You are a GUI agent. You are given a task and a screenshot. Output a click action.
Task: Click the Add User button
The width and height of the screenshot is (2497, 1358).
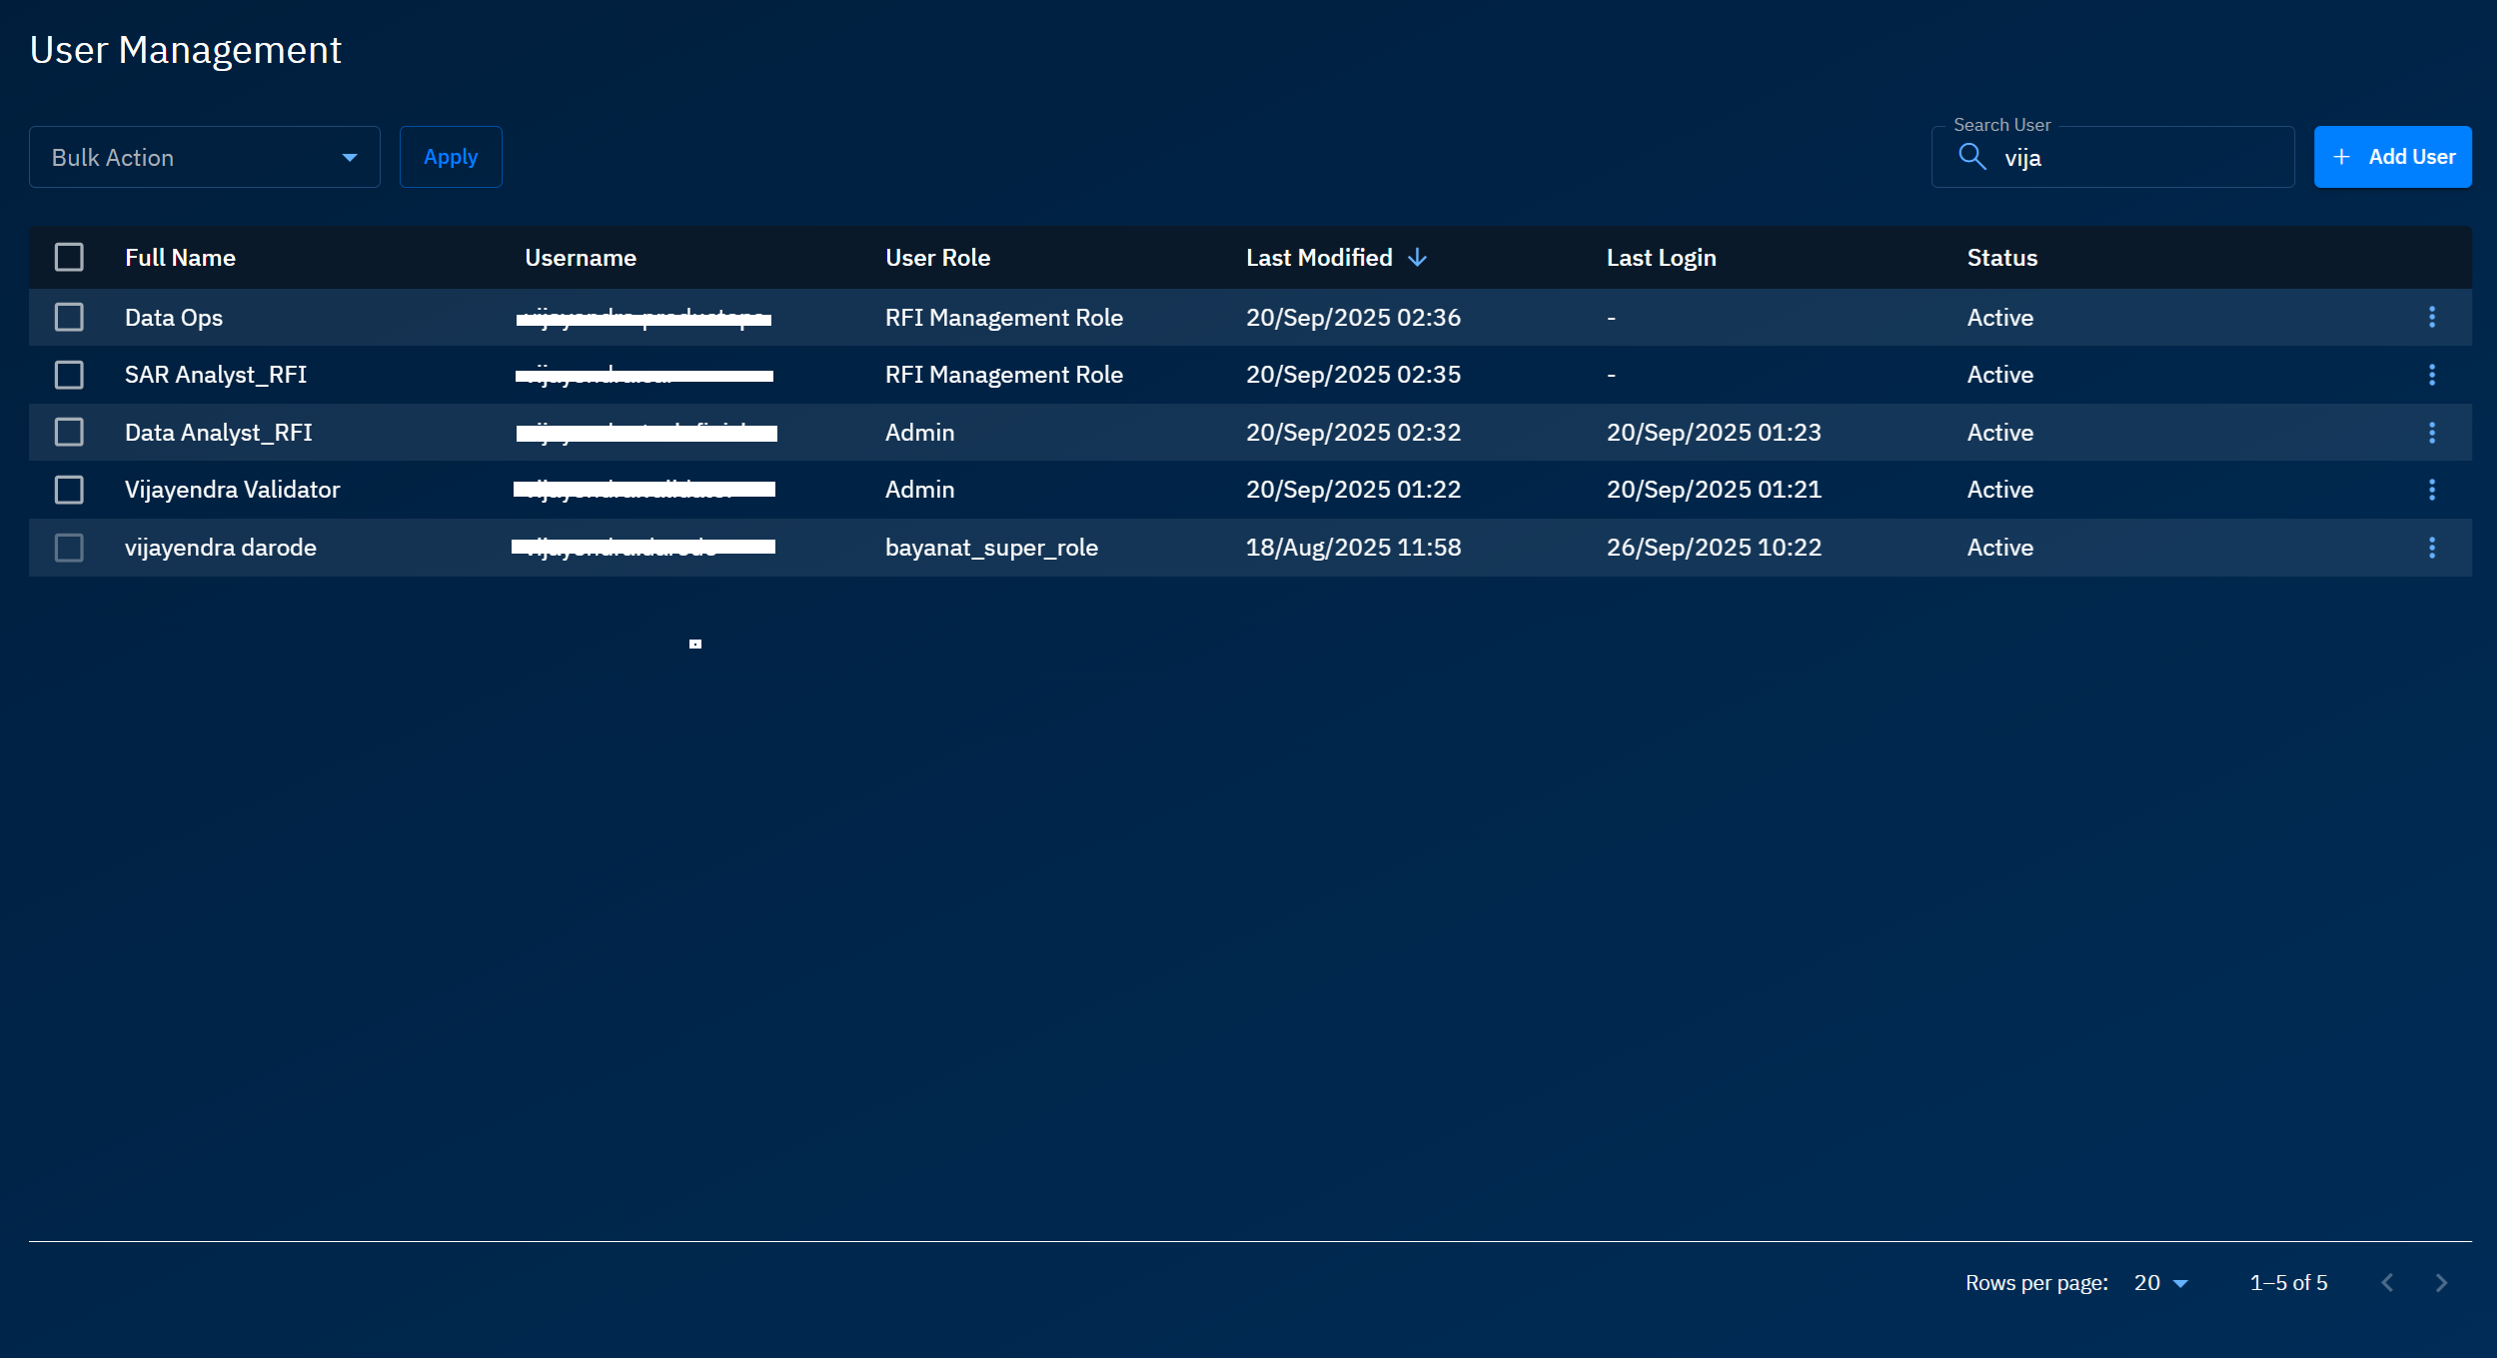2392,157
